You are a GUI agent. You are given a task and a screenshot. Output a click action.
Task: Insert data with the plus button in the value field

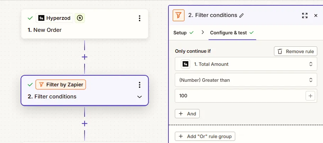tap(310, 96)
